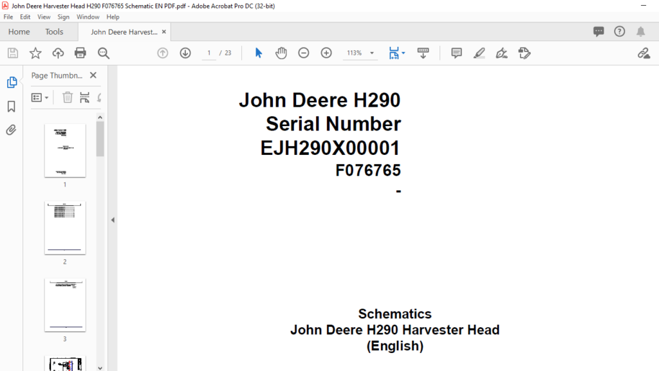659x371 pixels.
Task: Add the file to starred with star icon
Action: point(35,53)
